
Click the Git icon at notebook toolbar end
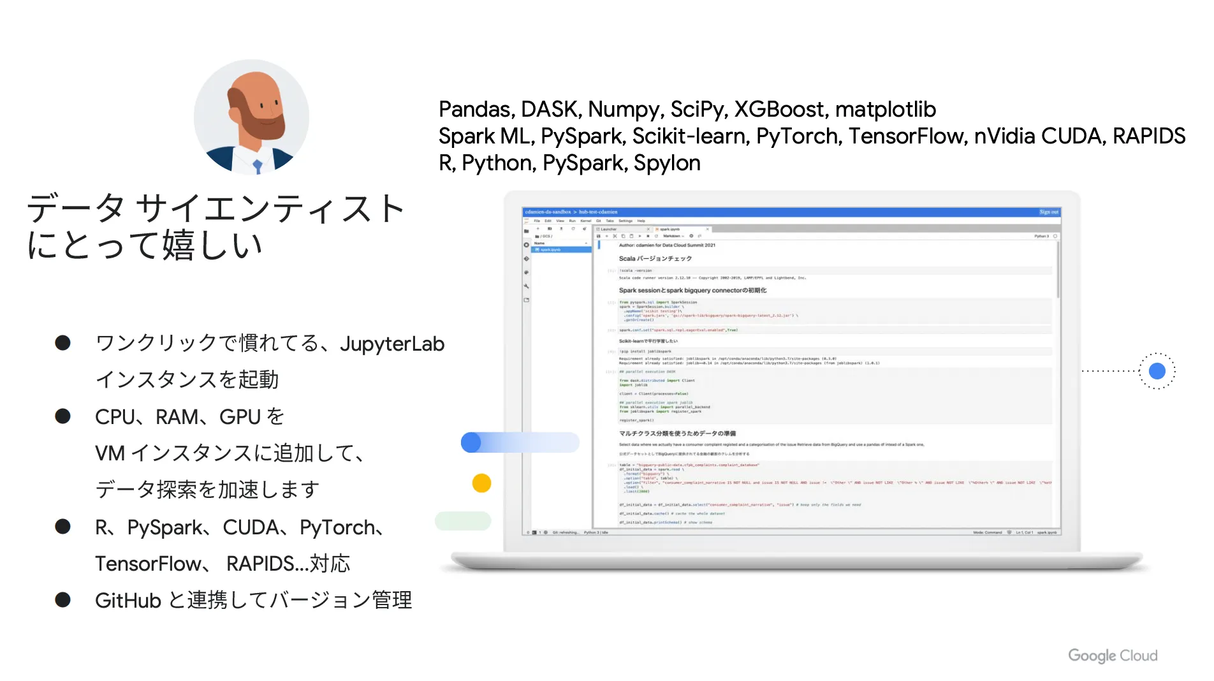(699, 236)
